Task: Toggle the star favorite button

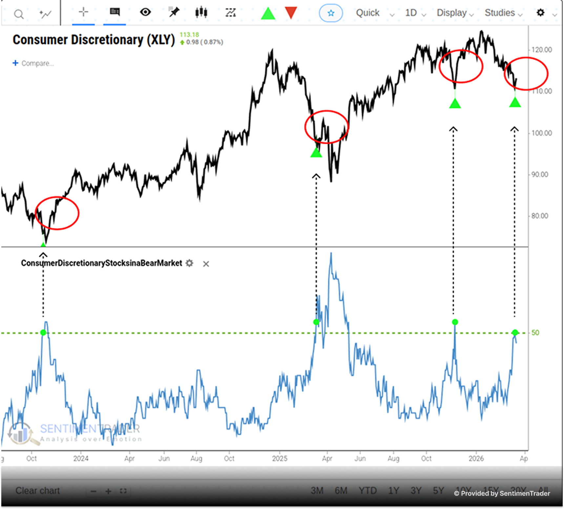Action: (331, 13)
